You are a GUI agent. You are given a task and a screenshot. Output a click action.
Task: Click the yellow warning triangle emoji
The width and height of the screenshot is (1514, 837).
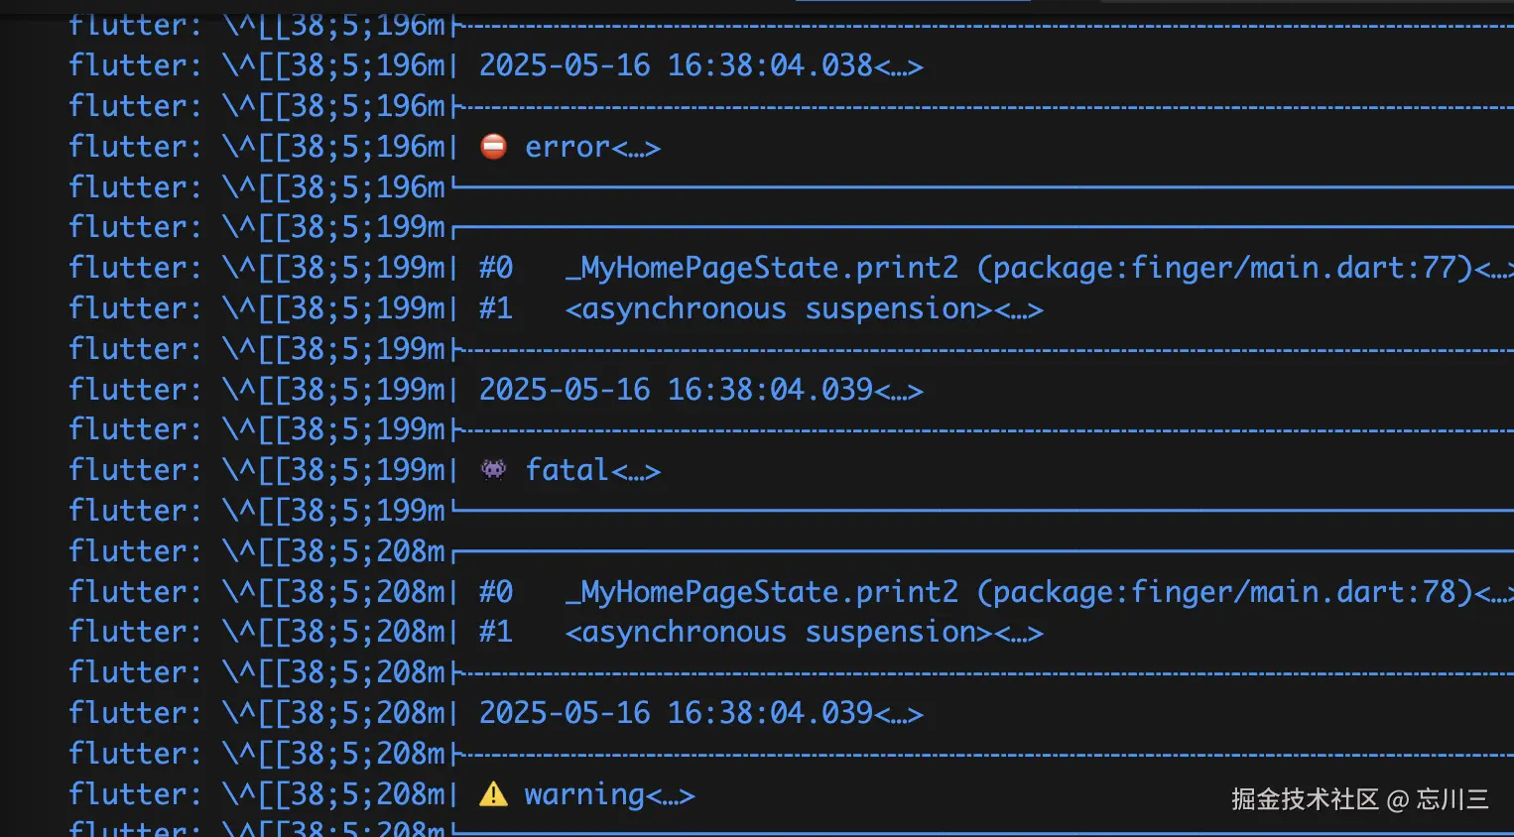[493, 794]
